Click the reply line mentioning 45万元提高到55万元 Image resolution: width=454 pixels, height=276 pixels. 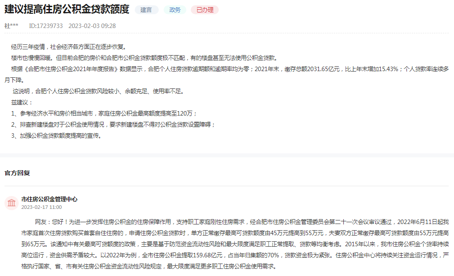point(235,233)
